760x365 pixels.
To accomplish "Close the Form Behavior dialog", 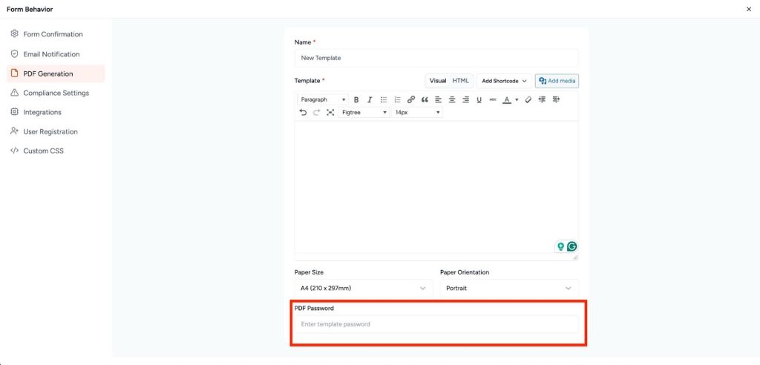I will 749,9.
